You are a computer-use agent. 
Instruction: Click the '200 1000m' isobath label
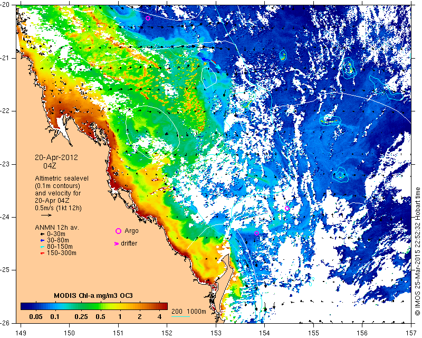[189, 312]
